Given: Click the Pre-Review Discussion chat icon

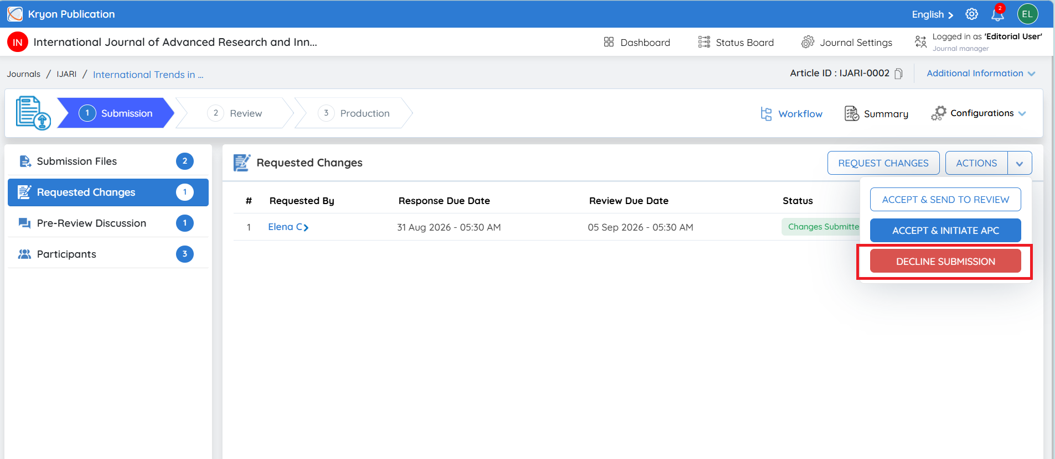Looking at the screenshot, I should (x=24, y=223).
